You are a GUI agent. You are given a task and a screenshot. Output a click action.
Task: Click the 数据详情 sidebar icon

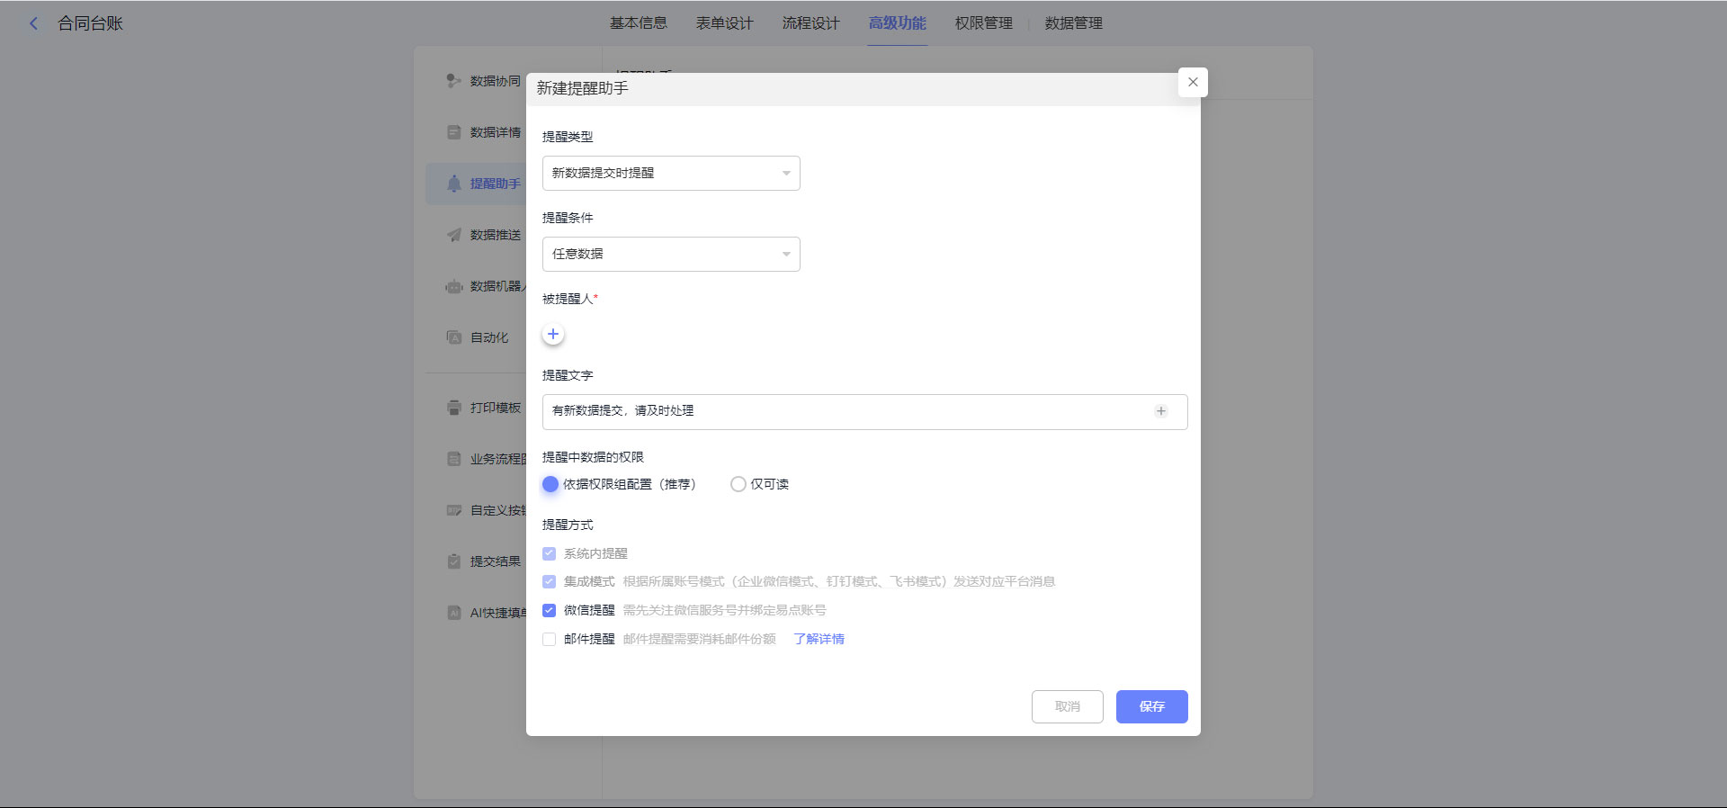click(454, 132)
